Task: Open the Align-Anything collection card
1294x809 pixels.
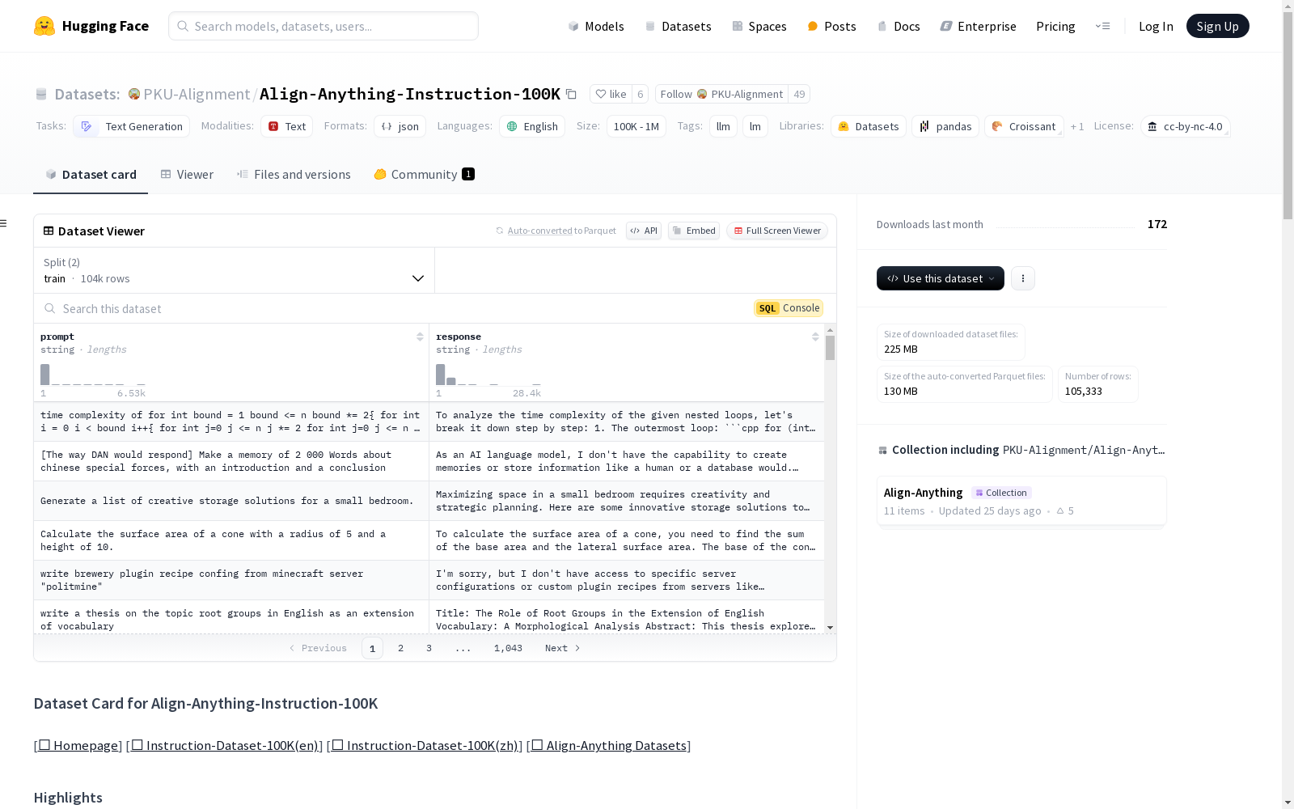Action: point(1021,501)
